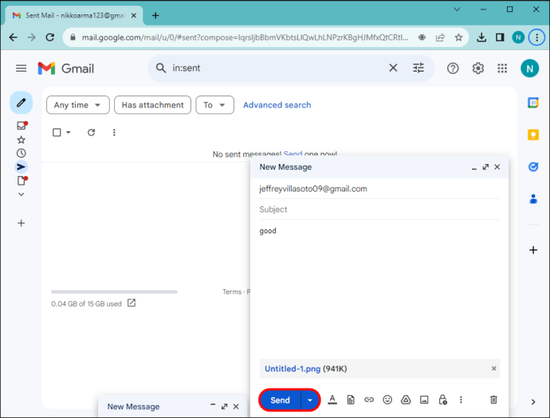Open Advanced search link
550x418 pixels.
(277, 105)
